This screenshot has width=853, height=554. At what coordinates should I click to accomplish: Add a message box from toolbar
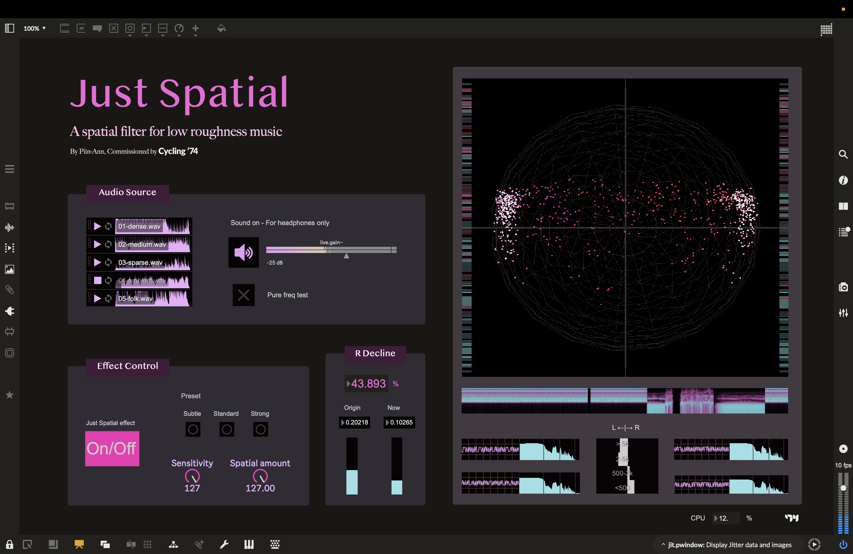pos(81,28)
